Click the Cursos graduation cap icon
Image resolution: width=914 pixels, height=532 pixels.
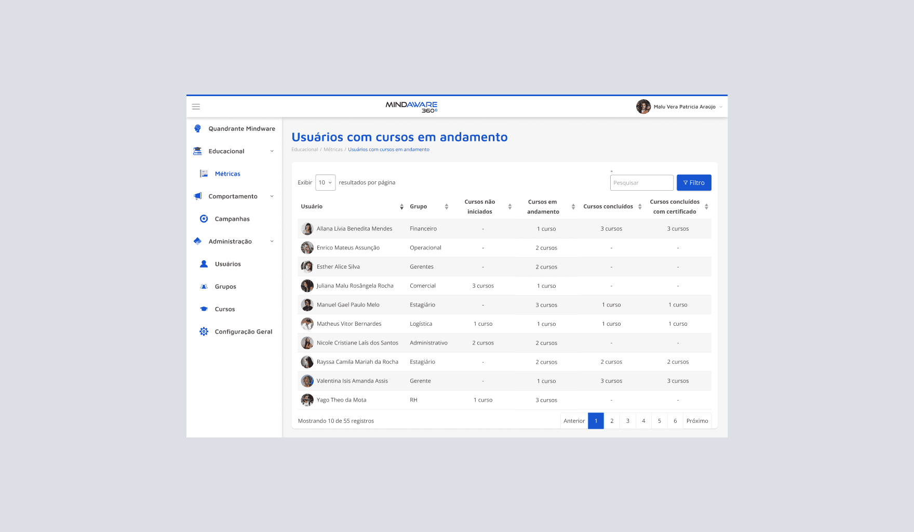pos(204,309)
